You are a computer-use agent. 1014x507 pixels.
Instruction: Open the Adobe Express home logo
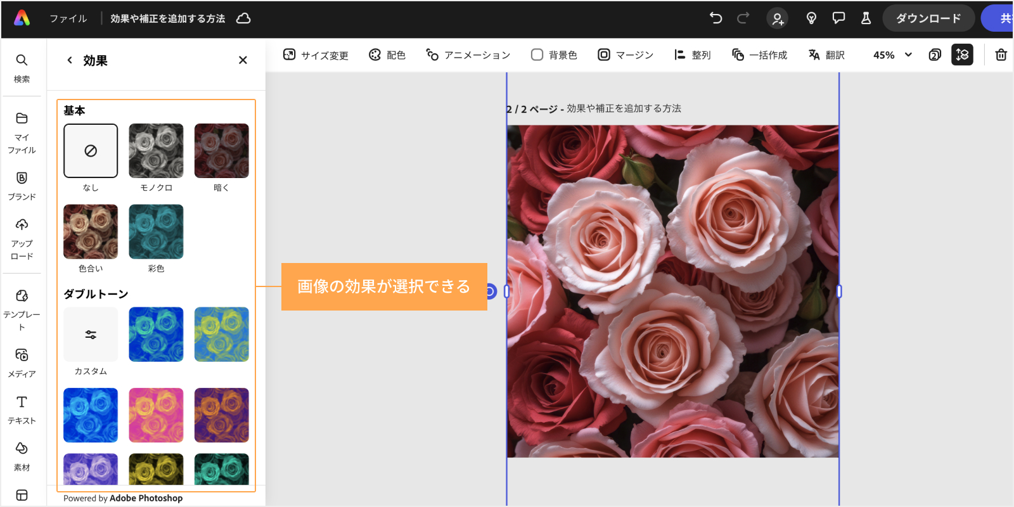[22, 18]
